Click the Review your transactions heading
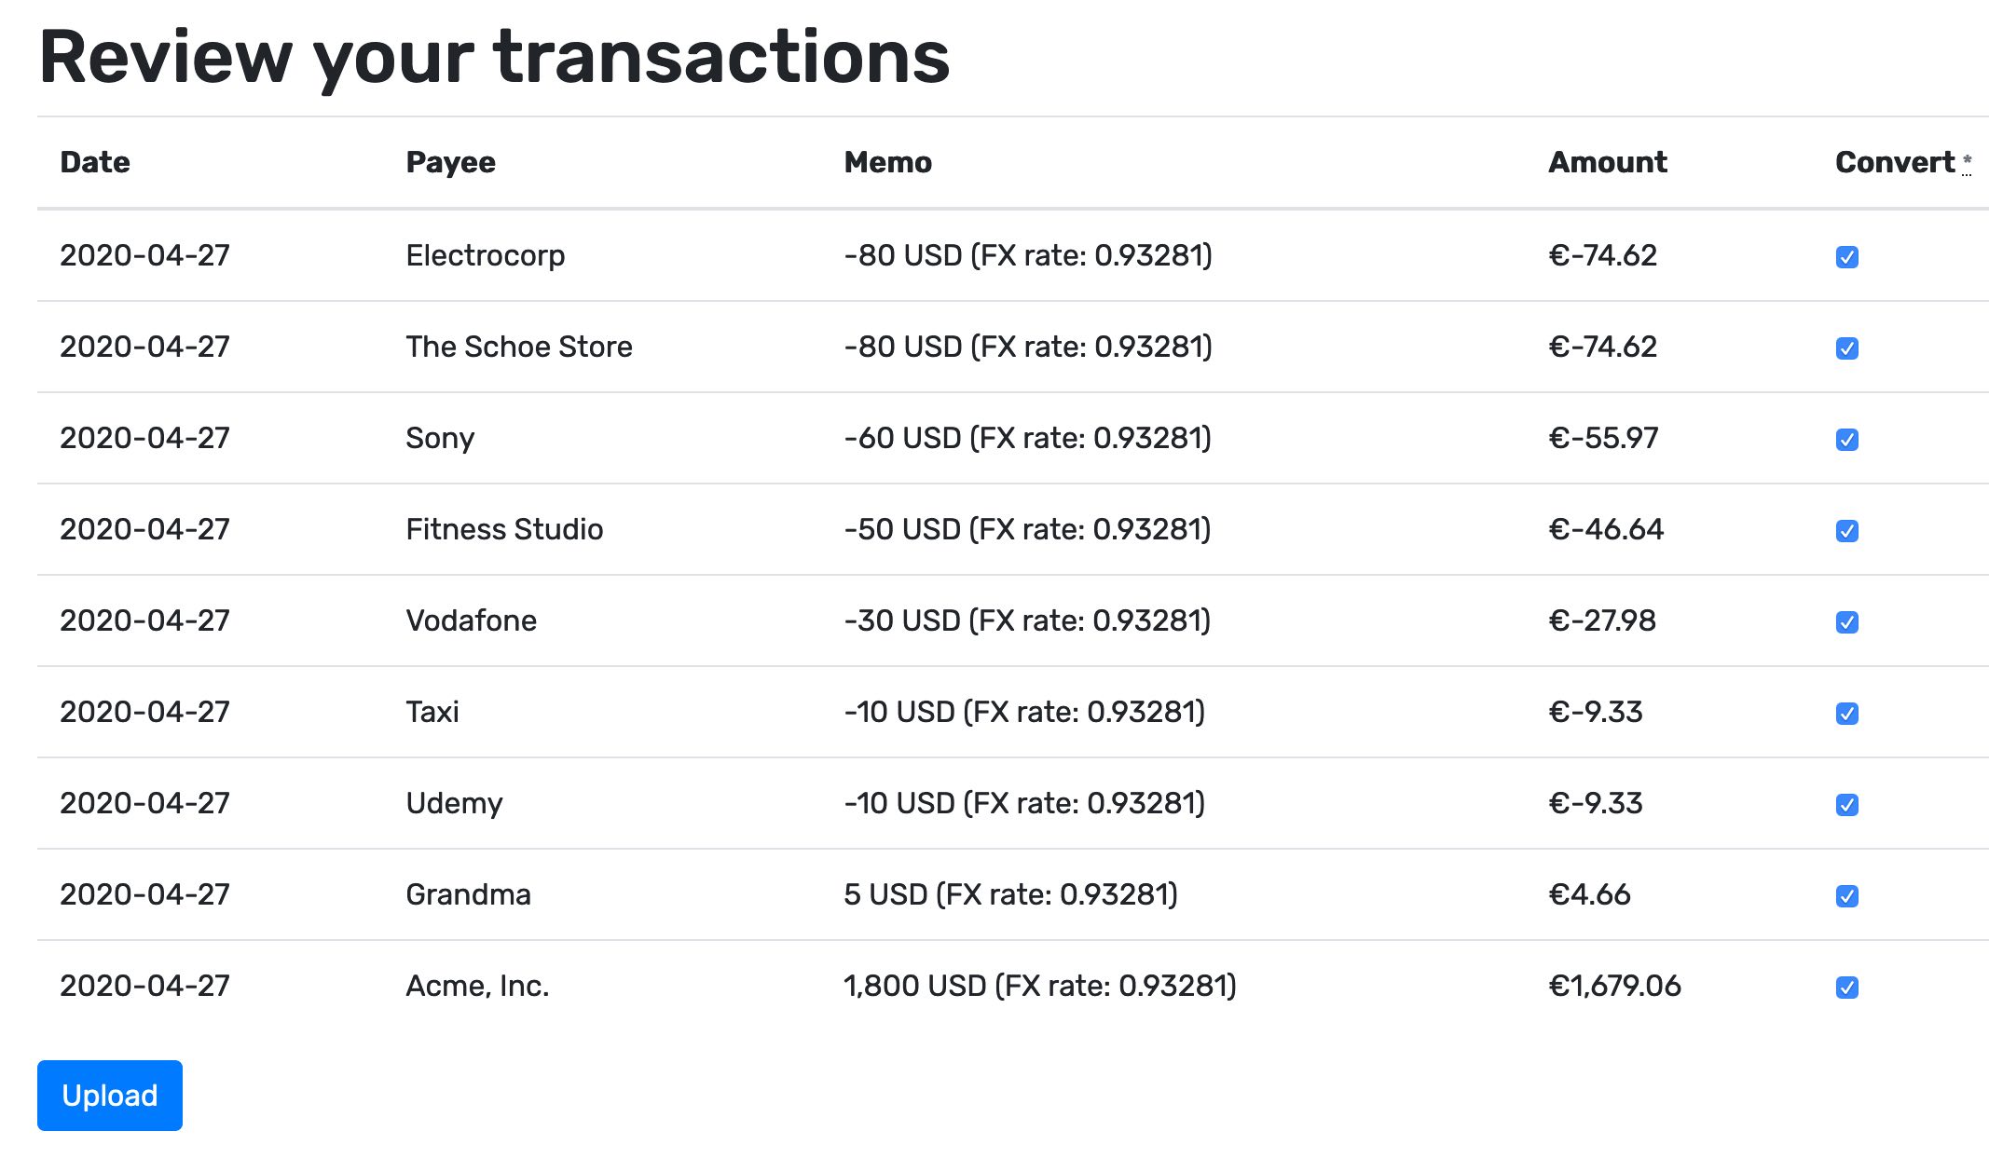Viewport: 1989px width, 1172px height. 494,58
